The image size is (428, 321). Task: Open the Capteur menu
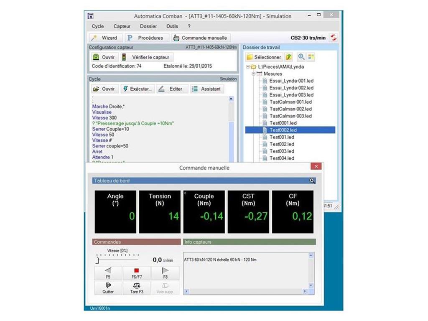(122, 26)
